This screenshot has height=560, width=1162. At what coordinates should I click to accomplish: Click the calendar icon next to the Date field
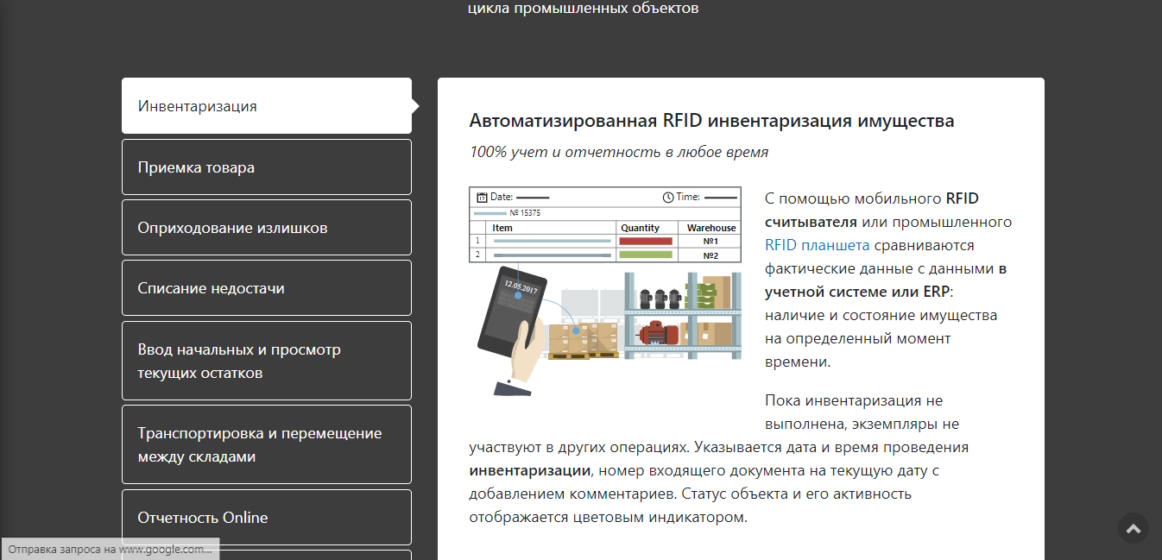[x=482, y=197]
